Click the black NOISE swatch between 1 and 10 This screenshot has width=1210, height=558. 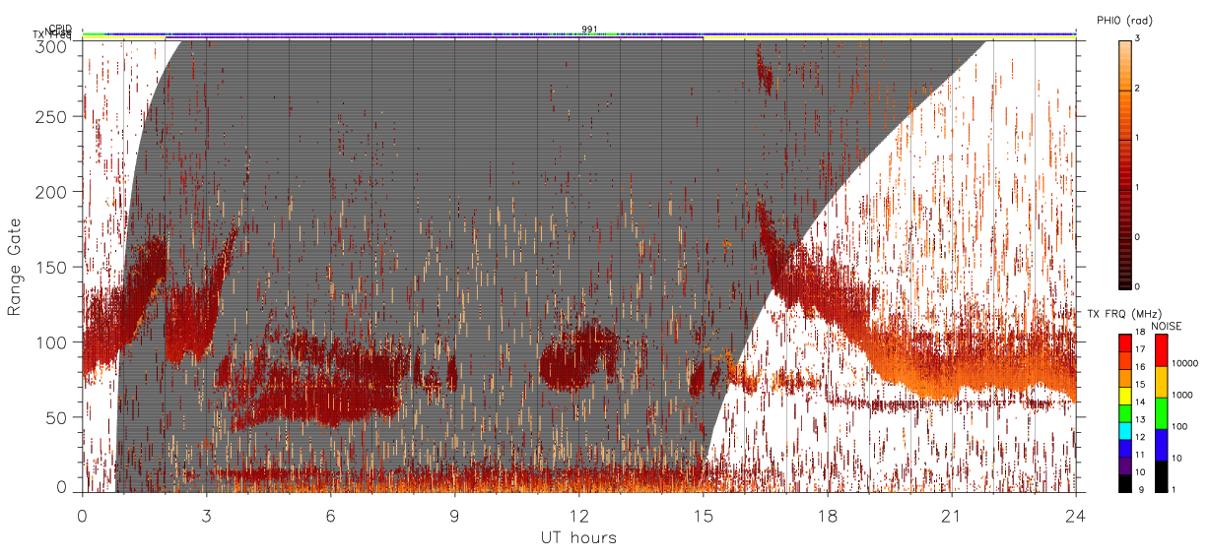[x=1162, y=476]
